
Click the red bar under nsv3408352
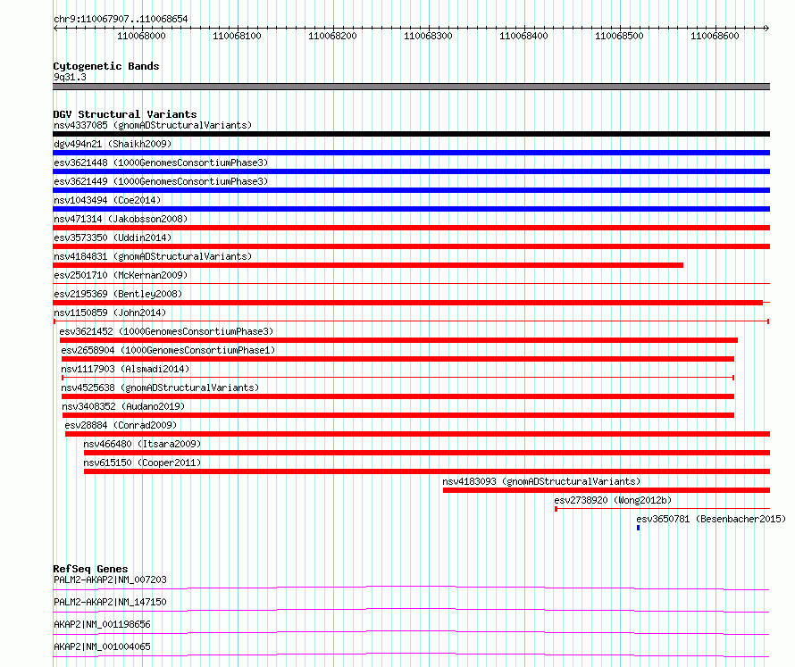pos(398,415)
